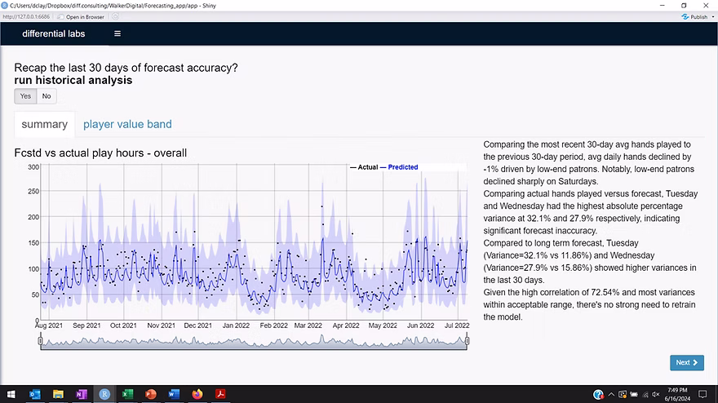718x403 pixels.
Task: Toggle the hamburger sidebar menu
Action: 117,33
